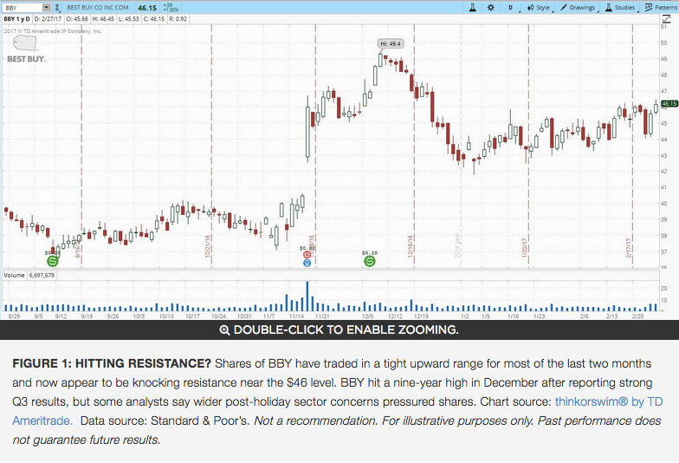Viewport: 679px width, 463px height.
Task: Click the +1.30% change value
Action: pyautogui.click(x=171, y=10)
